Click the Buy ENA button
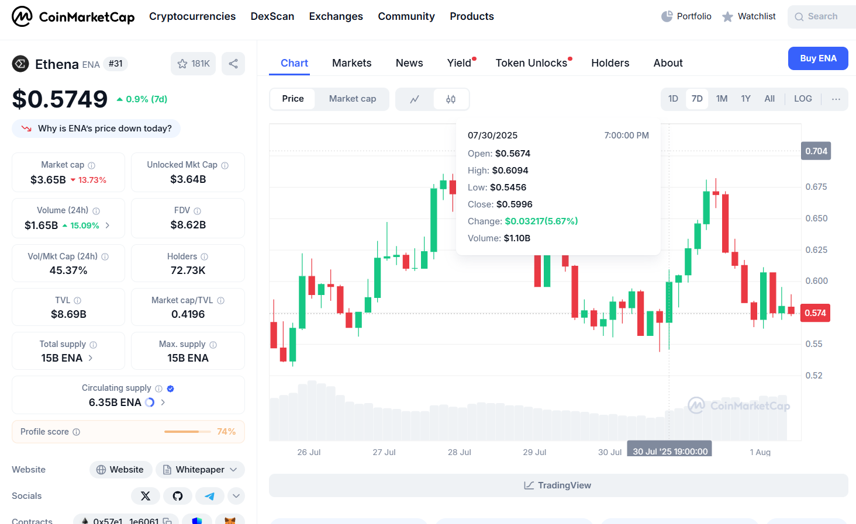The height and width of the screenshot is (524, 856). 818,58
